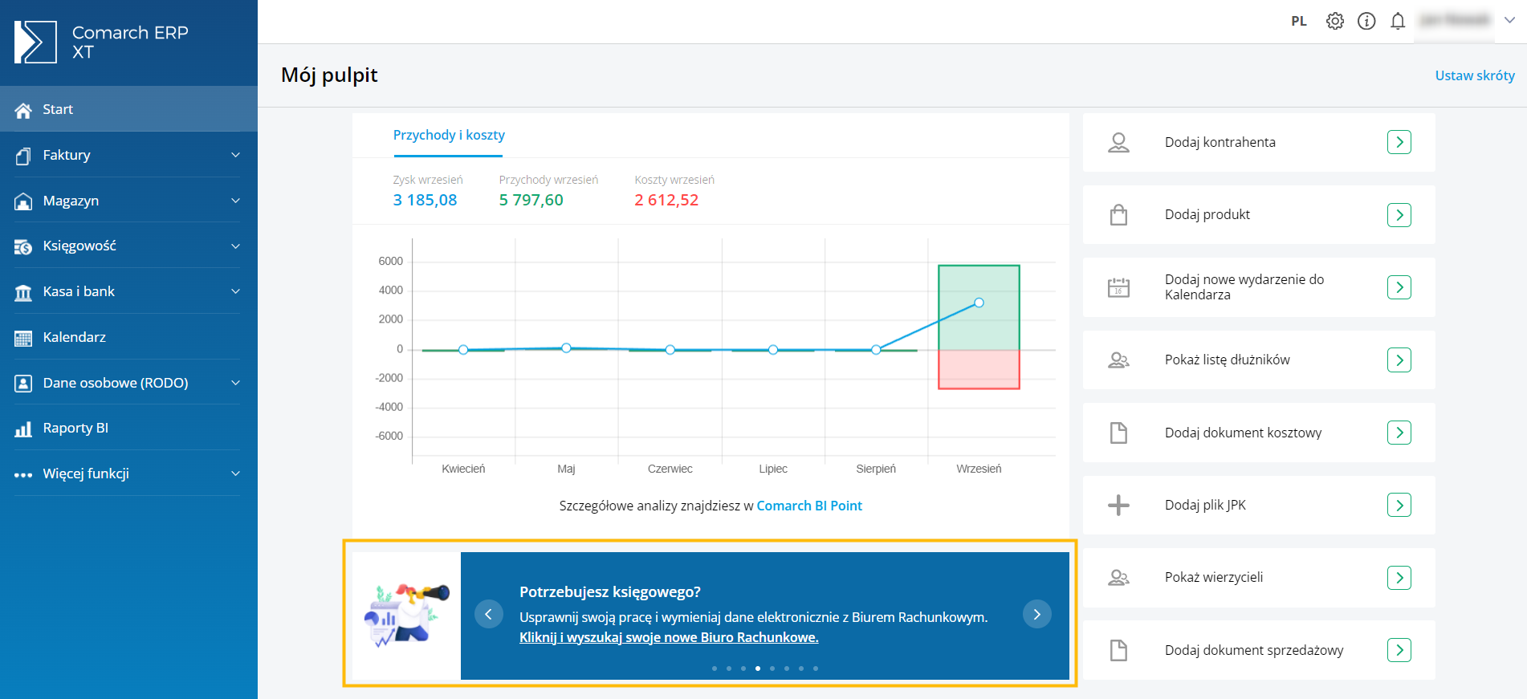Open settings via the gear icon

1334,22
